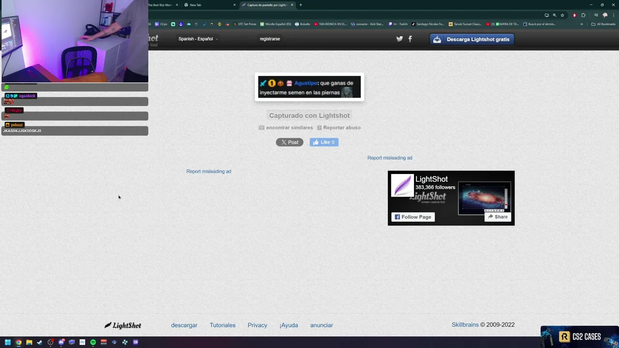Click Report misleading ad above the LightShot widget

tap(390, 158)
